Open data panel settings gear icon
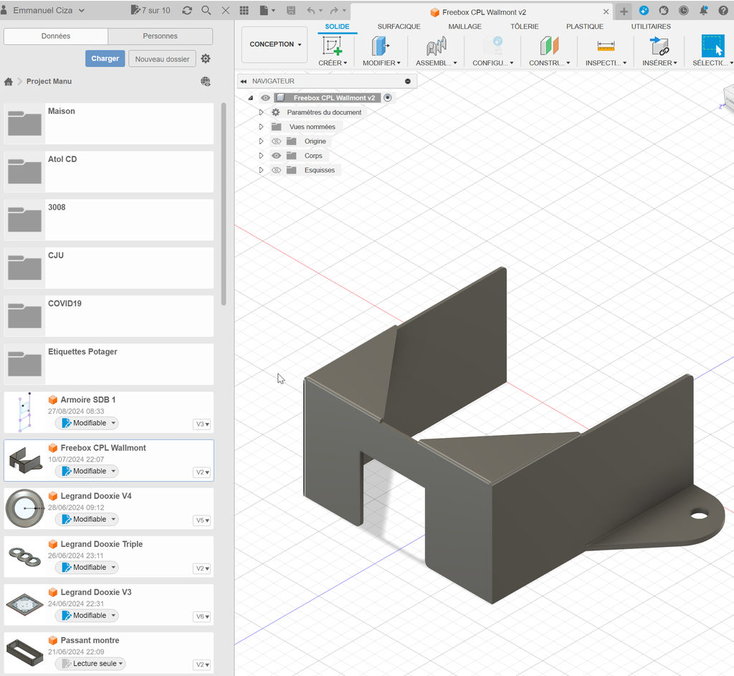Image resolution: width=734 pixels, height=676 pixels. point(206,59)
